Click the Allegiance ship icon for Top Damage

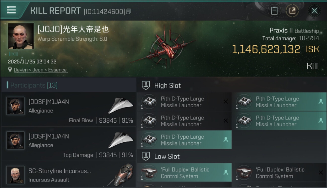[121, 140]
